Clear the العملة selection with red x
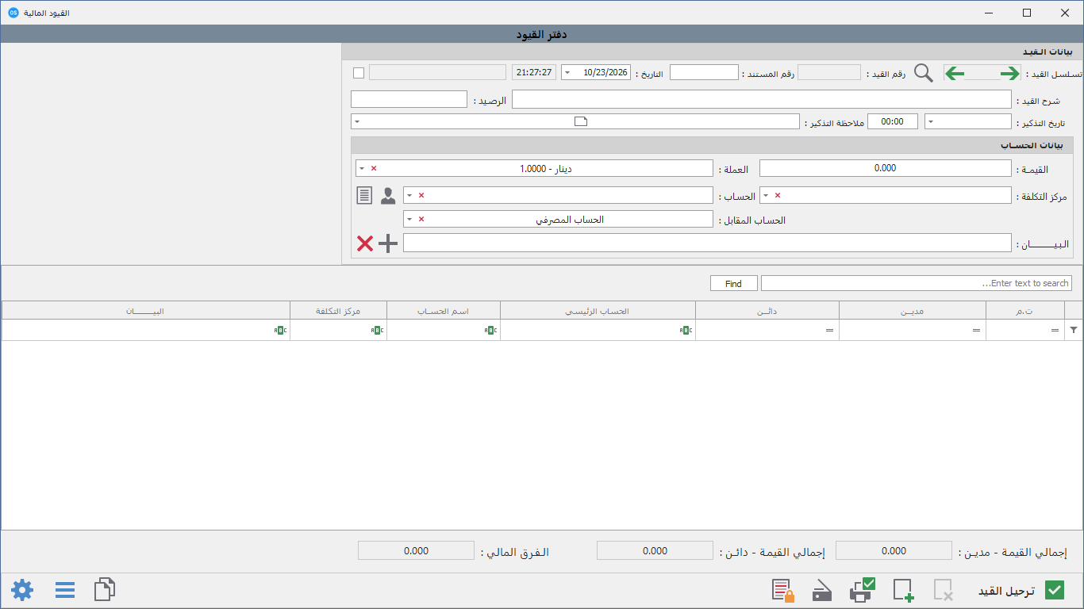 coord(374,169)
